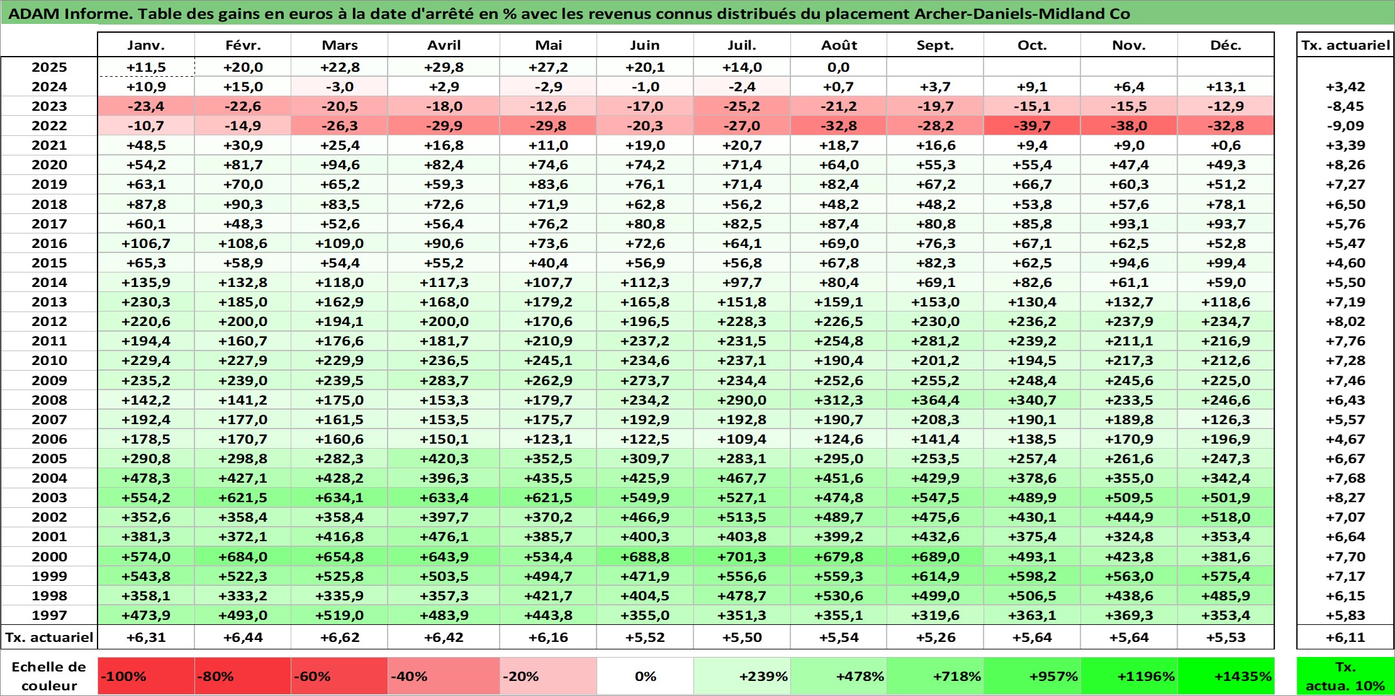Select the September 2008 cell '+364,4'
The width and height of the screenshot is (1395, 696).
point(936,400)
